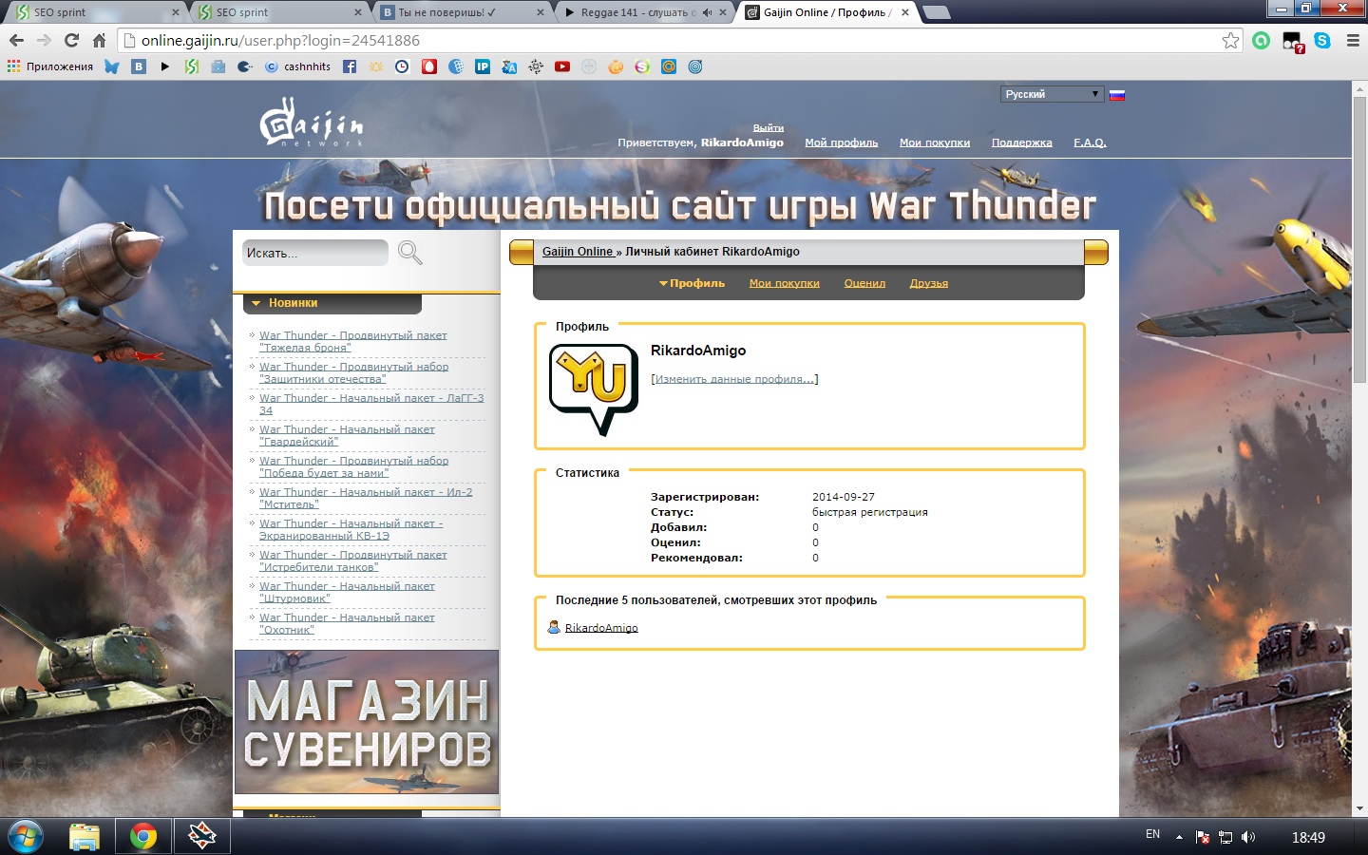The image size is (1368, 855).
Task: Show hidden system tray icons
Action: click(x=1179, y=837)
